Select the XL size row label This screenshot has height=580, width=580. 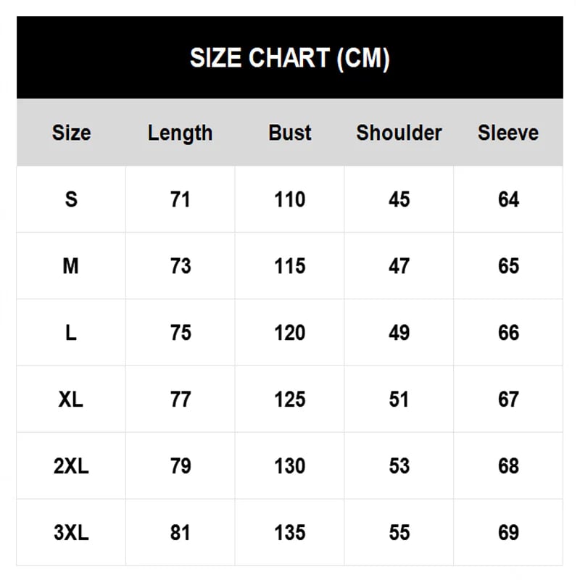pyautogui.click(x=71, y=399)
